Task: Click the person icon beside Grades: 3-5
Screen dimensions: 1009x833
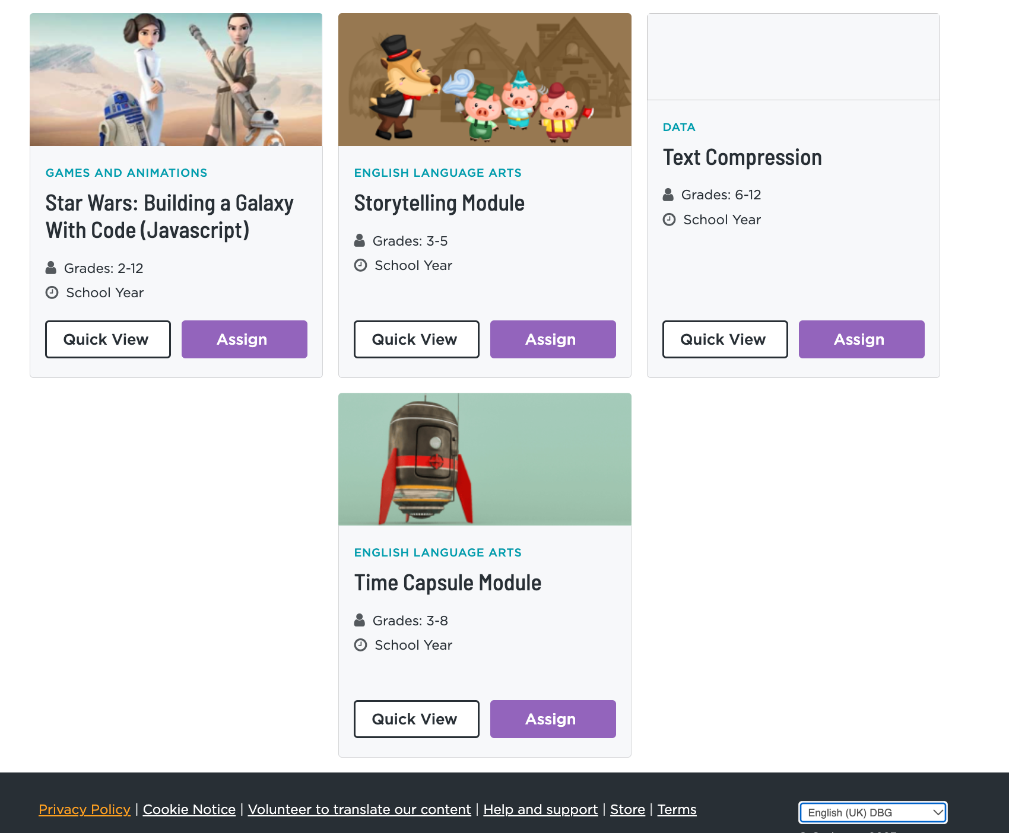Action: coord(360,240)
